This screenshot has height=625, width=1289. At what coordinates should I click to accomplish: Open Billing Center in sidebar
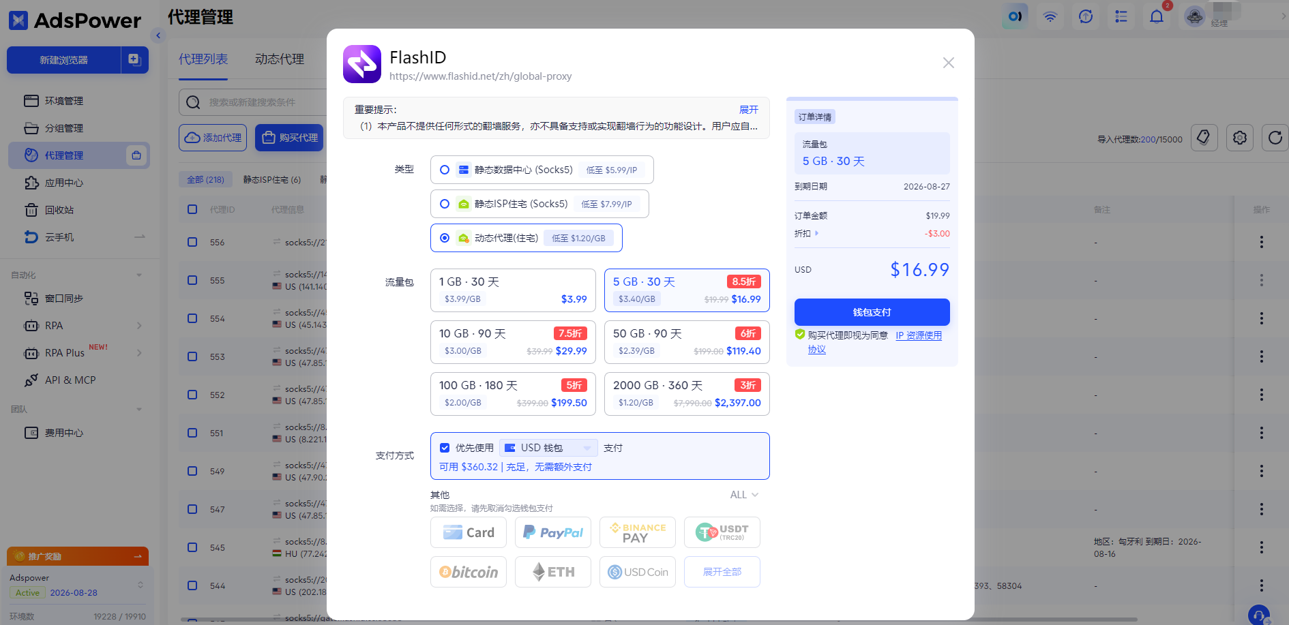click(x=78, y=433)
